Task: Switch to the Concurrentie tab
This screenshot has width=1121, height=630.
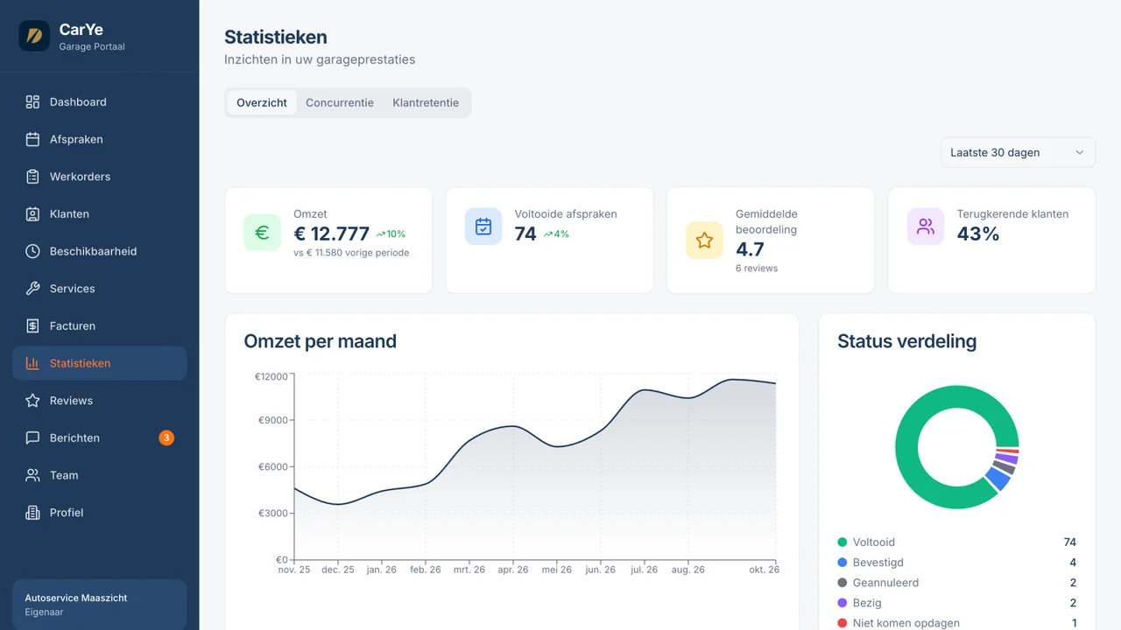Action: coord(340,102)
